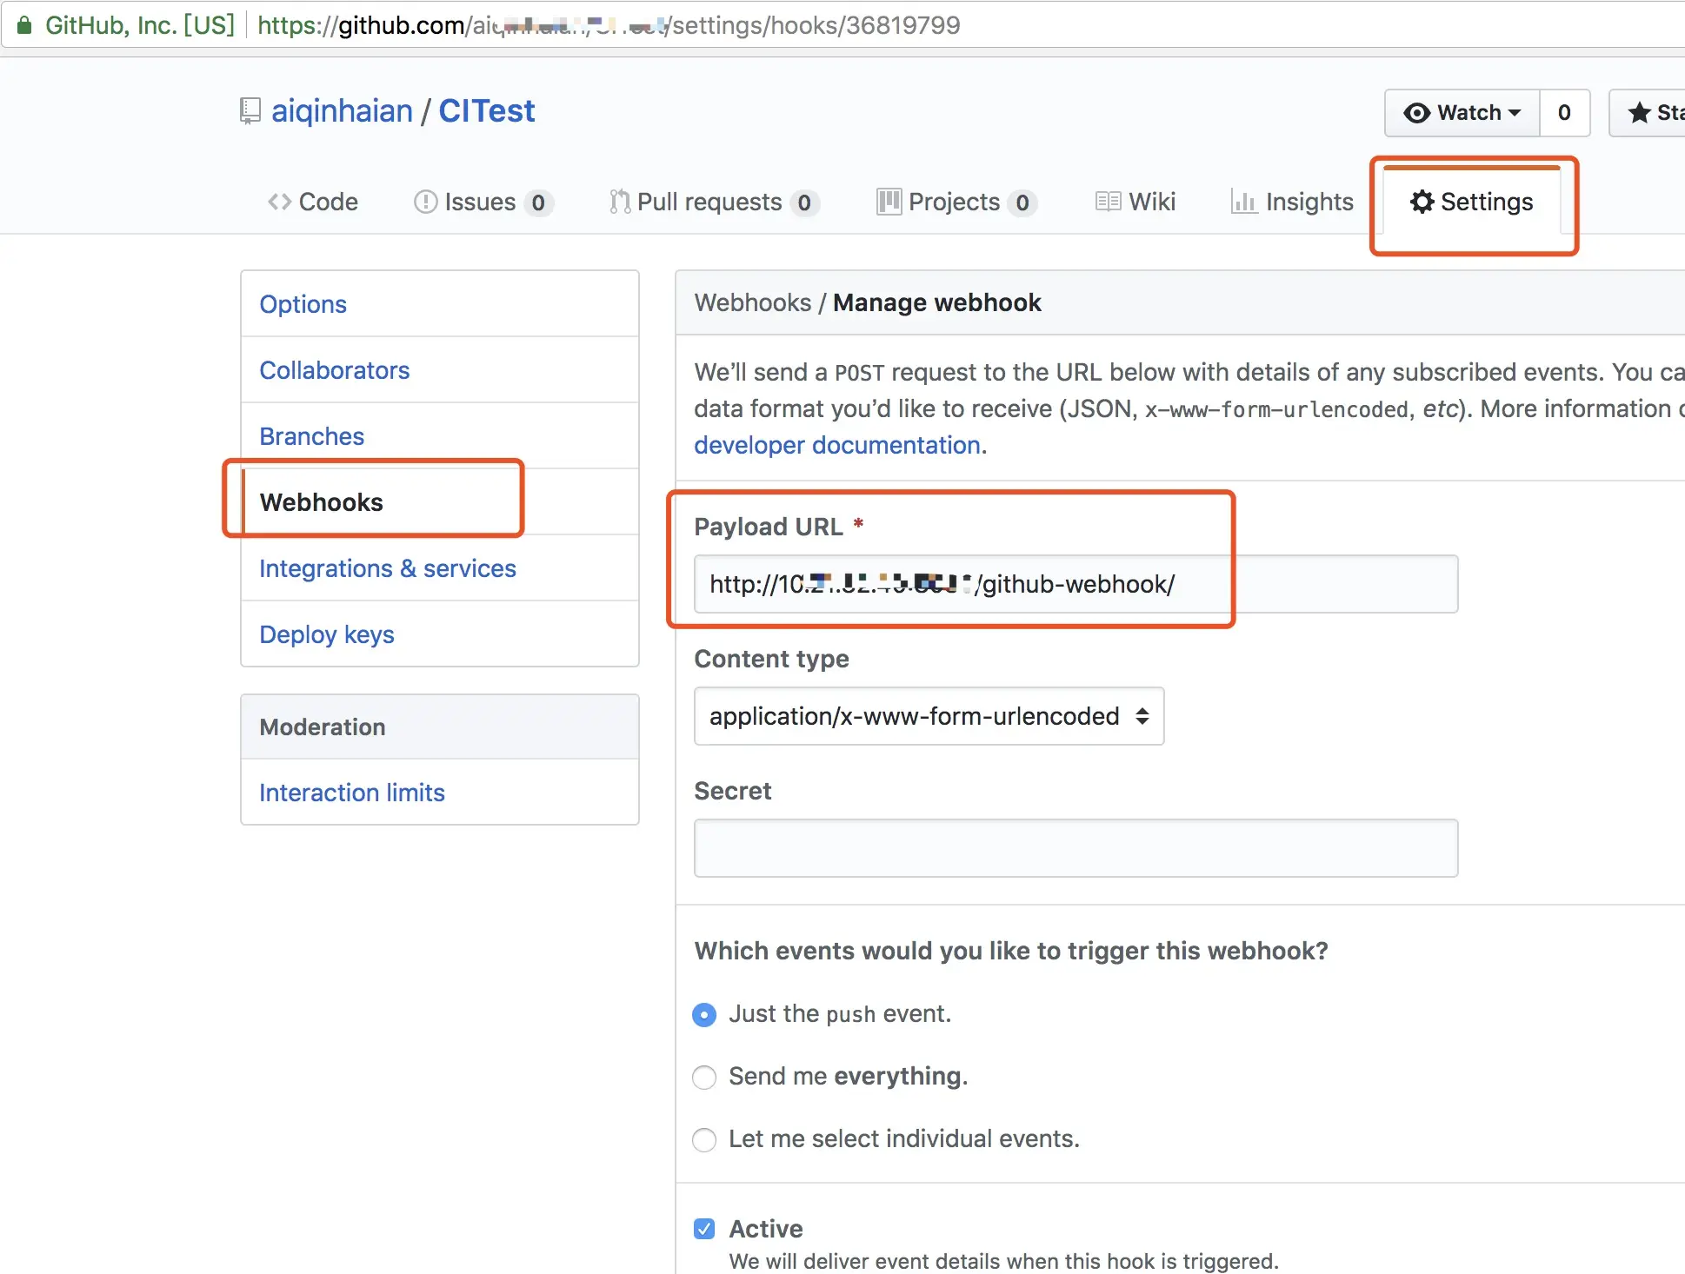
Task: Choose 'Send me everything' radio option
Action: [704, 1077]
